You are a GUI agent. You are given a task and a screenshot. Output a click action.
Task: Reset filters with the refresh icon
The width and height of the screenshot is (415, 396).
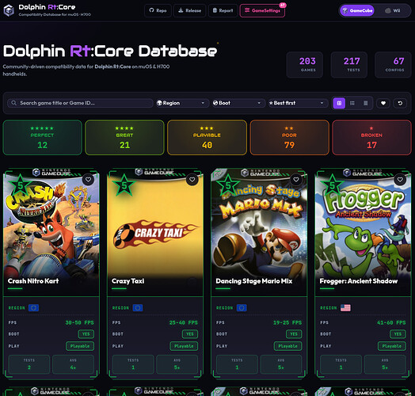click(x=400, y=103)
